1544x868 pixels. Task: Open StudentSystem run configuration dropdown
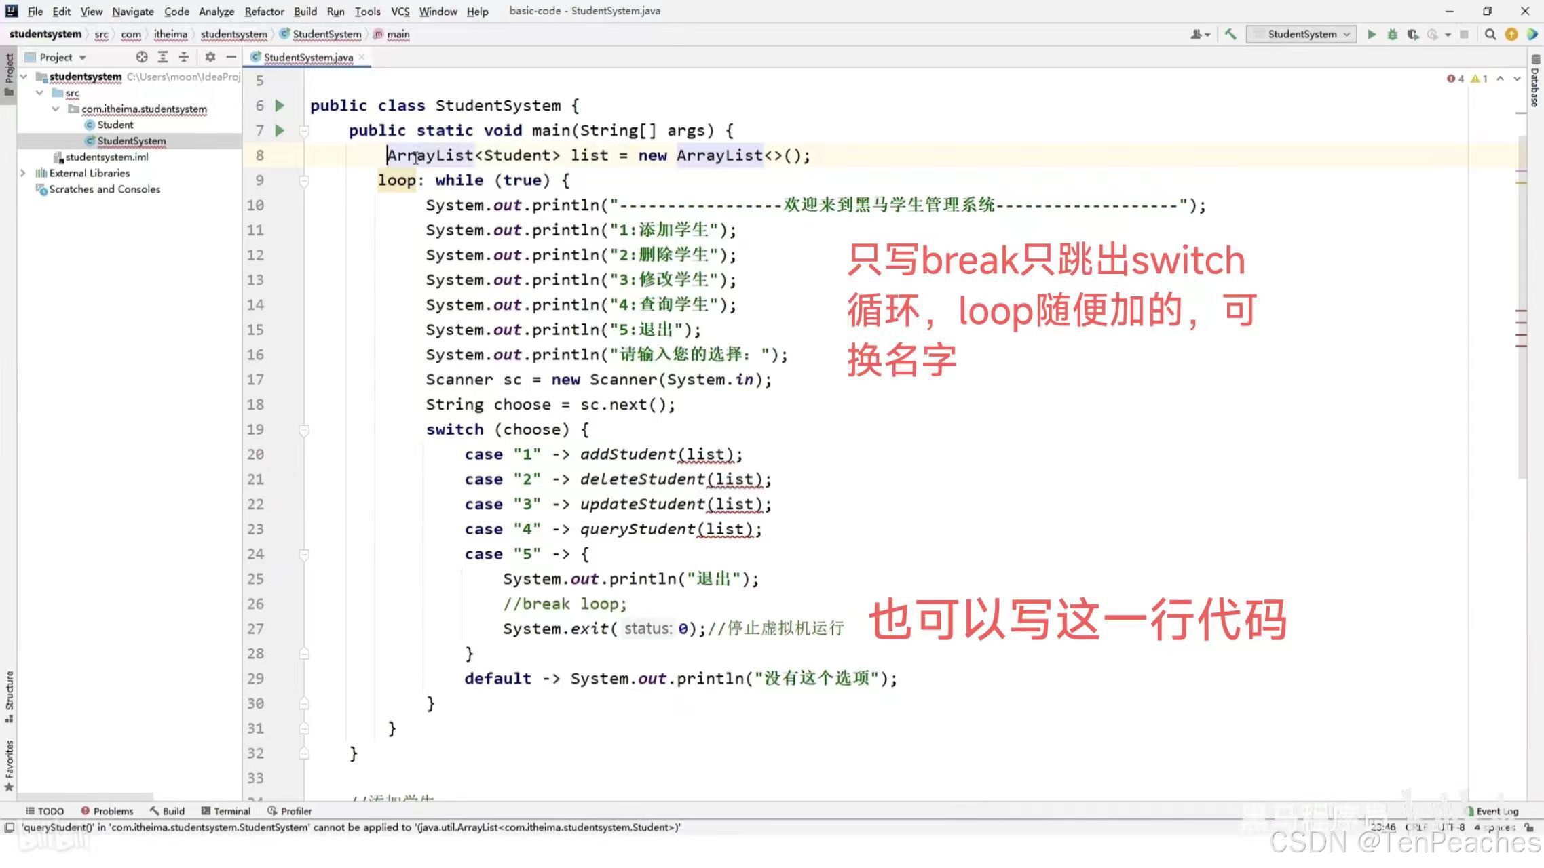[1301, 34]
